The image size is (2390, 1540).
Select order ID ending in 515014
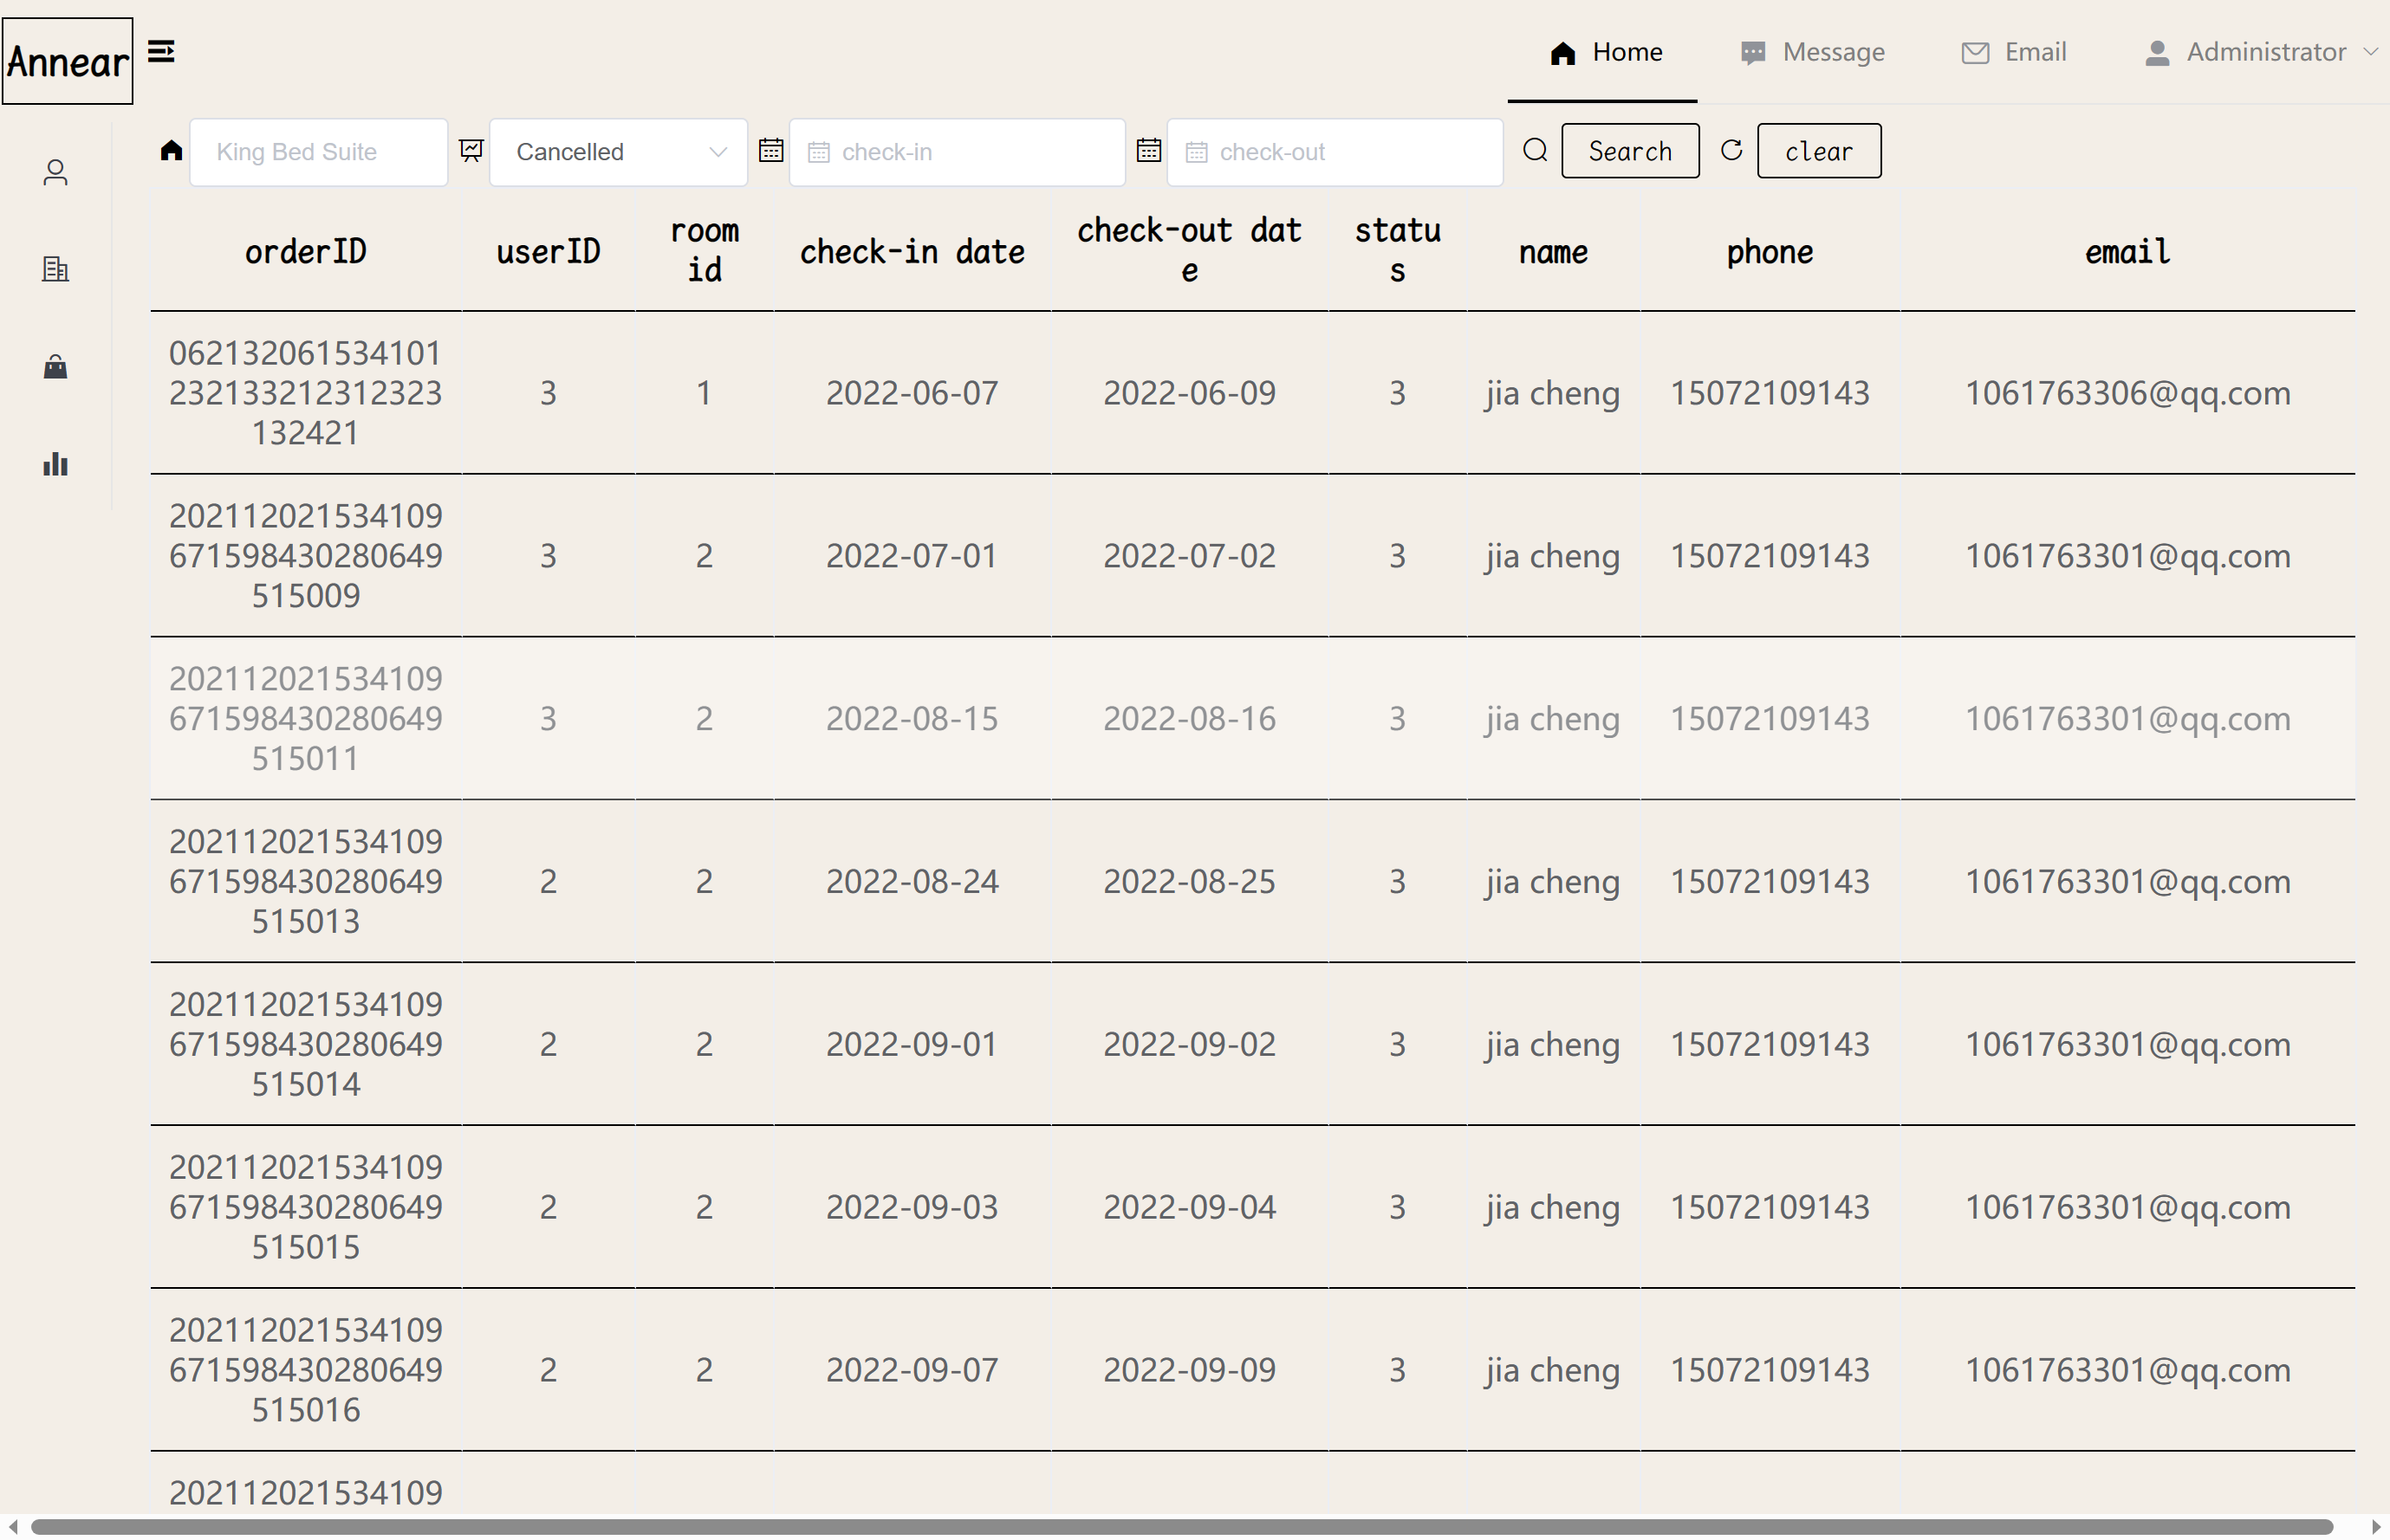pos(306,1044)
